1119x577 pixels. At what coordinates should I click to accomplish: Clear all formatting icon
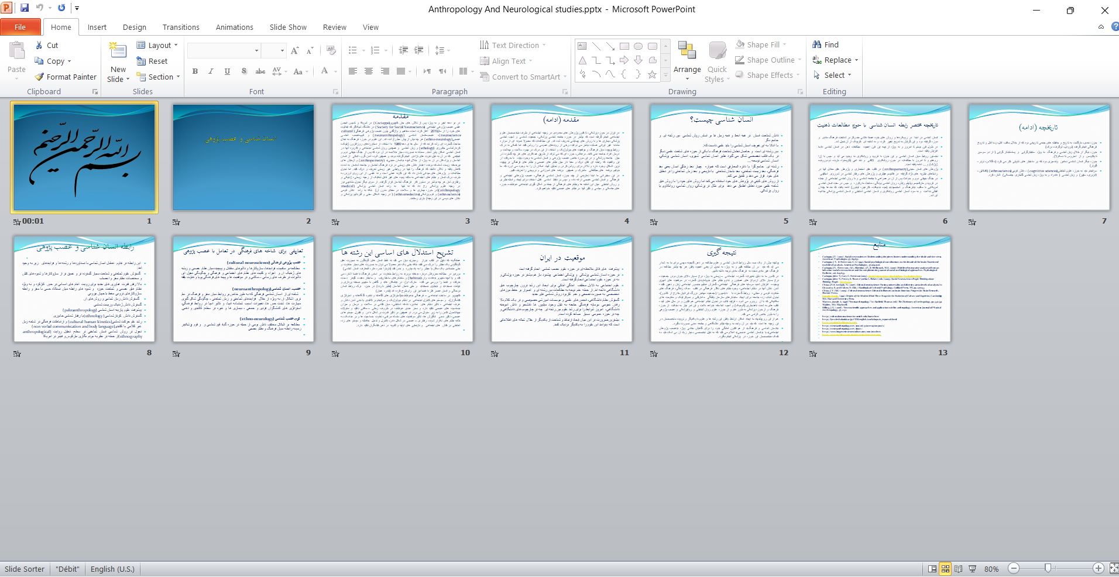click(331, 51)
